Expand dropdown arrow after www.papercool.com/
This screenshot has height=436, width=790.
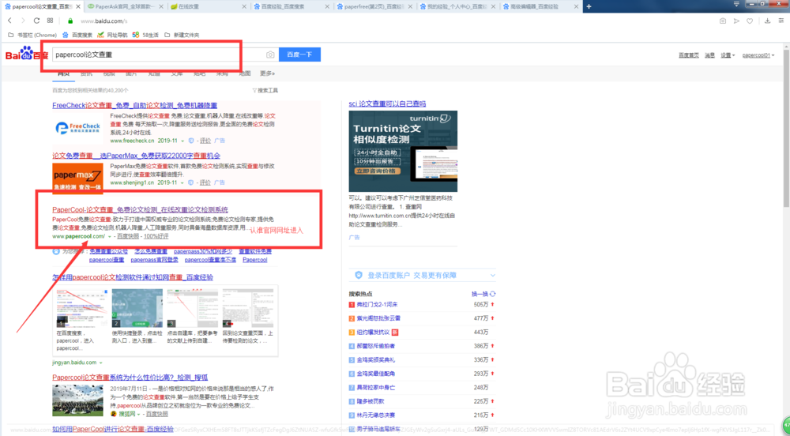109,237
